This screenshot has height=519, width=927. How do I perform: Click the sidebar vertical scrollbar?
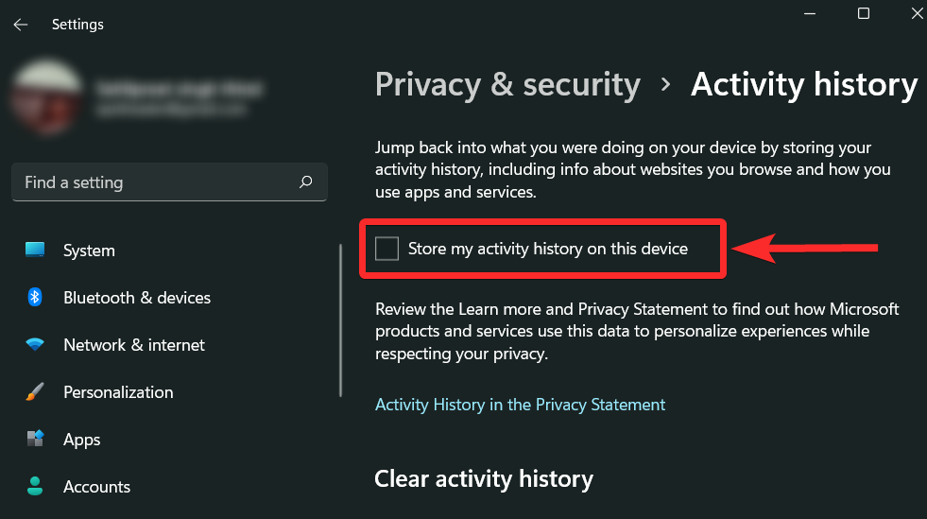click(340, 321)
